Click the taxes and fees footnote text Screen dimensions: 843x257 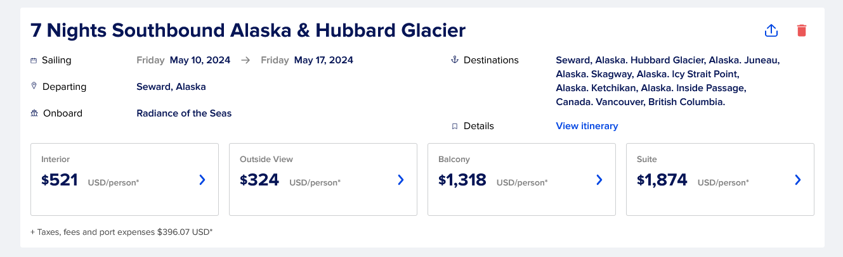point(122,232)
